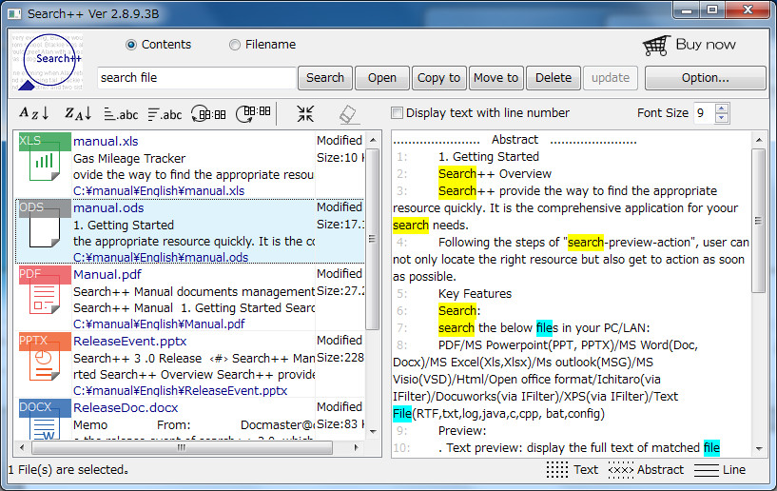Image resolution: width=777 pixels, height=491 pixels.
Task: Click into the search file query field
Action: coord(197,78)
